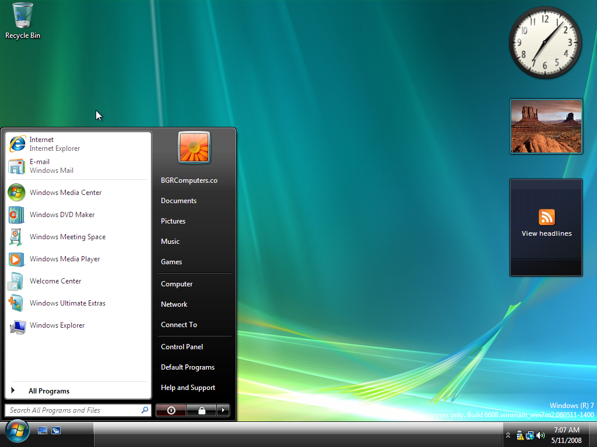Click the slideshow gadget desert picture
Screen dimensions: 597x447
tap(546, 126)
